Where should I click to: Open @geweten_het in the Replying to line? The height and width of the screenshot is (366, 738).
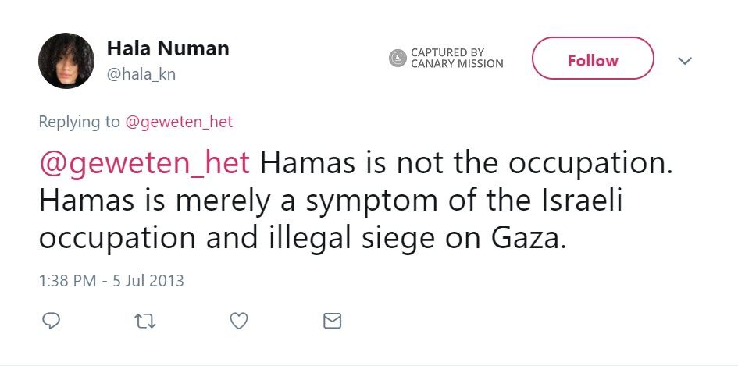pyautogui.click(x=179, y=122)
